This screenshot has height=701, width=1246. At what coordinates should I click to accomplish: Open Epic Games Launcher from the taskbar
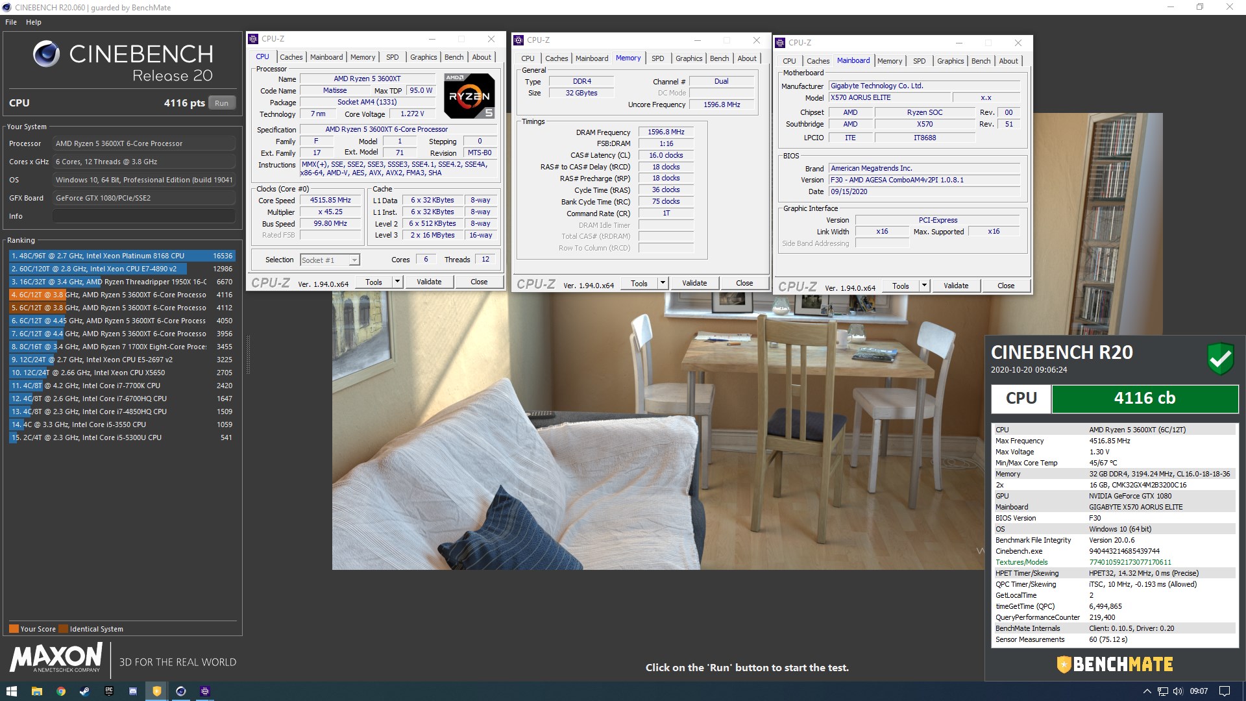coord(108,691)
